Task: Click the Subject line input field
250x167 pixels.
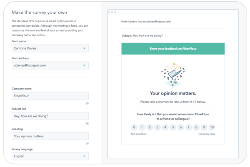Action: click(x=50, y=116)
